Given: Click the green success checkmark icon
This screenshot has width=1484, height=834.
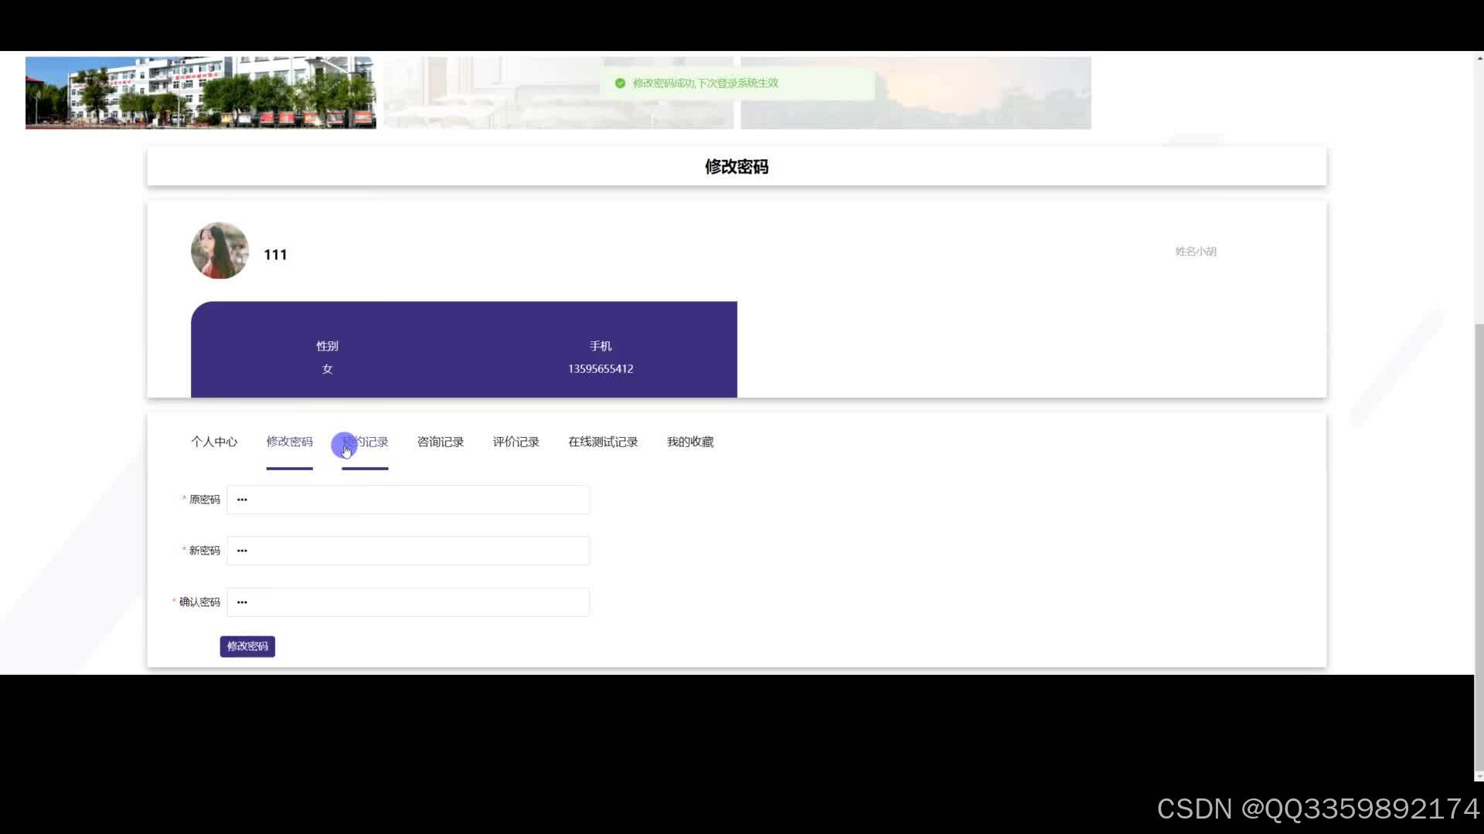Looking at the screenshot, I should point(620,83).
